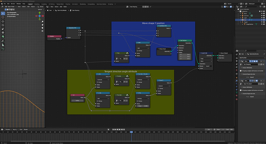Click the viewport zoom magnifier icon
This screenshot has height=144, width=266.
[42, 22]
